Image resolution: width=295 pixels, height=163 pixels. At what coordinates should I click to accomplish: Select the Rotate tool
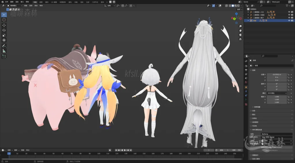click(x=4, y=30)
